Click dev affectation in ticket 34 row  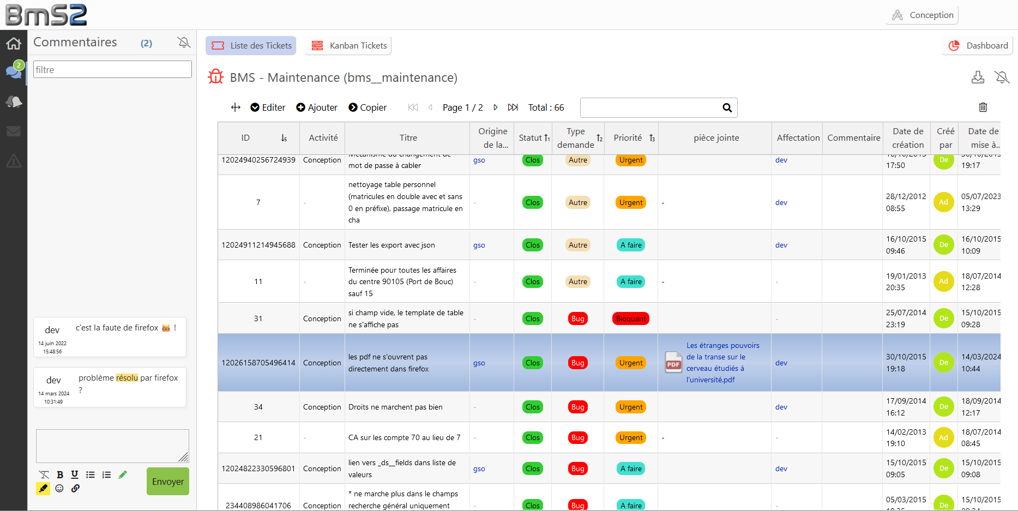coord(781,407)
